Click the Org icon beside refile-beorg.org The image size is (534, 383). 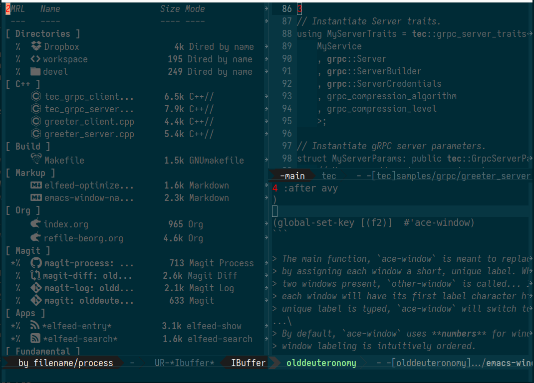[x=36, y=237]
